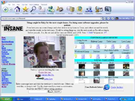
Task: Open dropdown arrow beside user name
Action: pyautogui.click(x=131, y=18)
